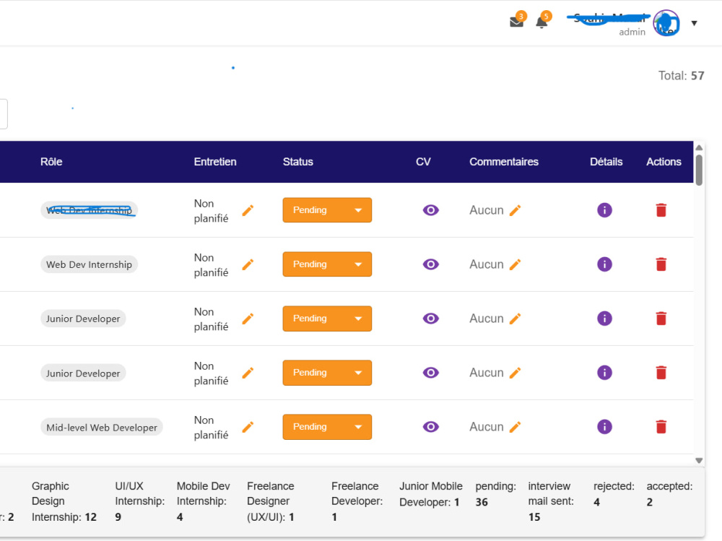This screenshot has width=722, height=541.
Task: Click the 'pending: 36' stat
Action: [495, 494]
